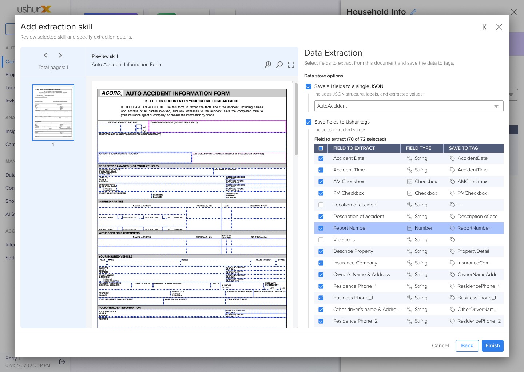Collapse the dialog side panel icon

(x=486, y=27)
